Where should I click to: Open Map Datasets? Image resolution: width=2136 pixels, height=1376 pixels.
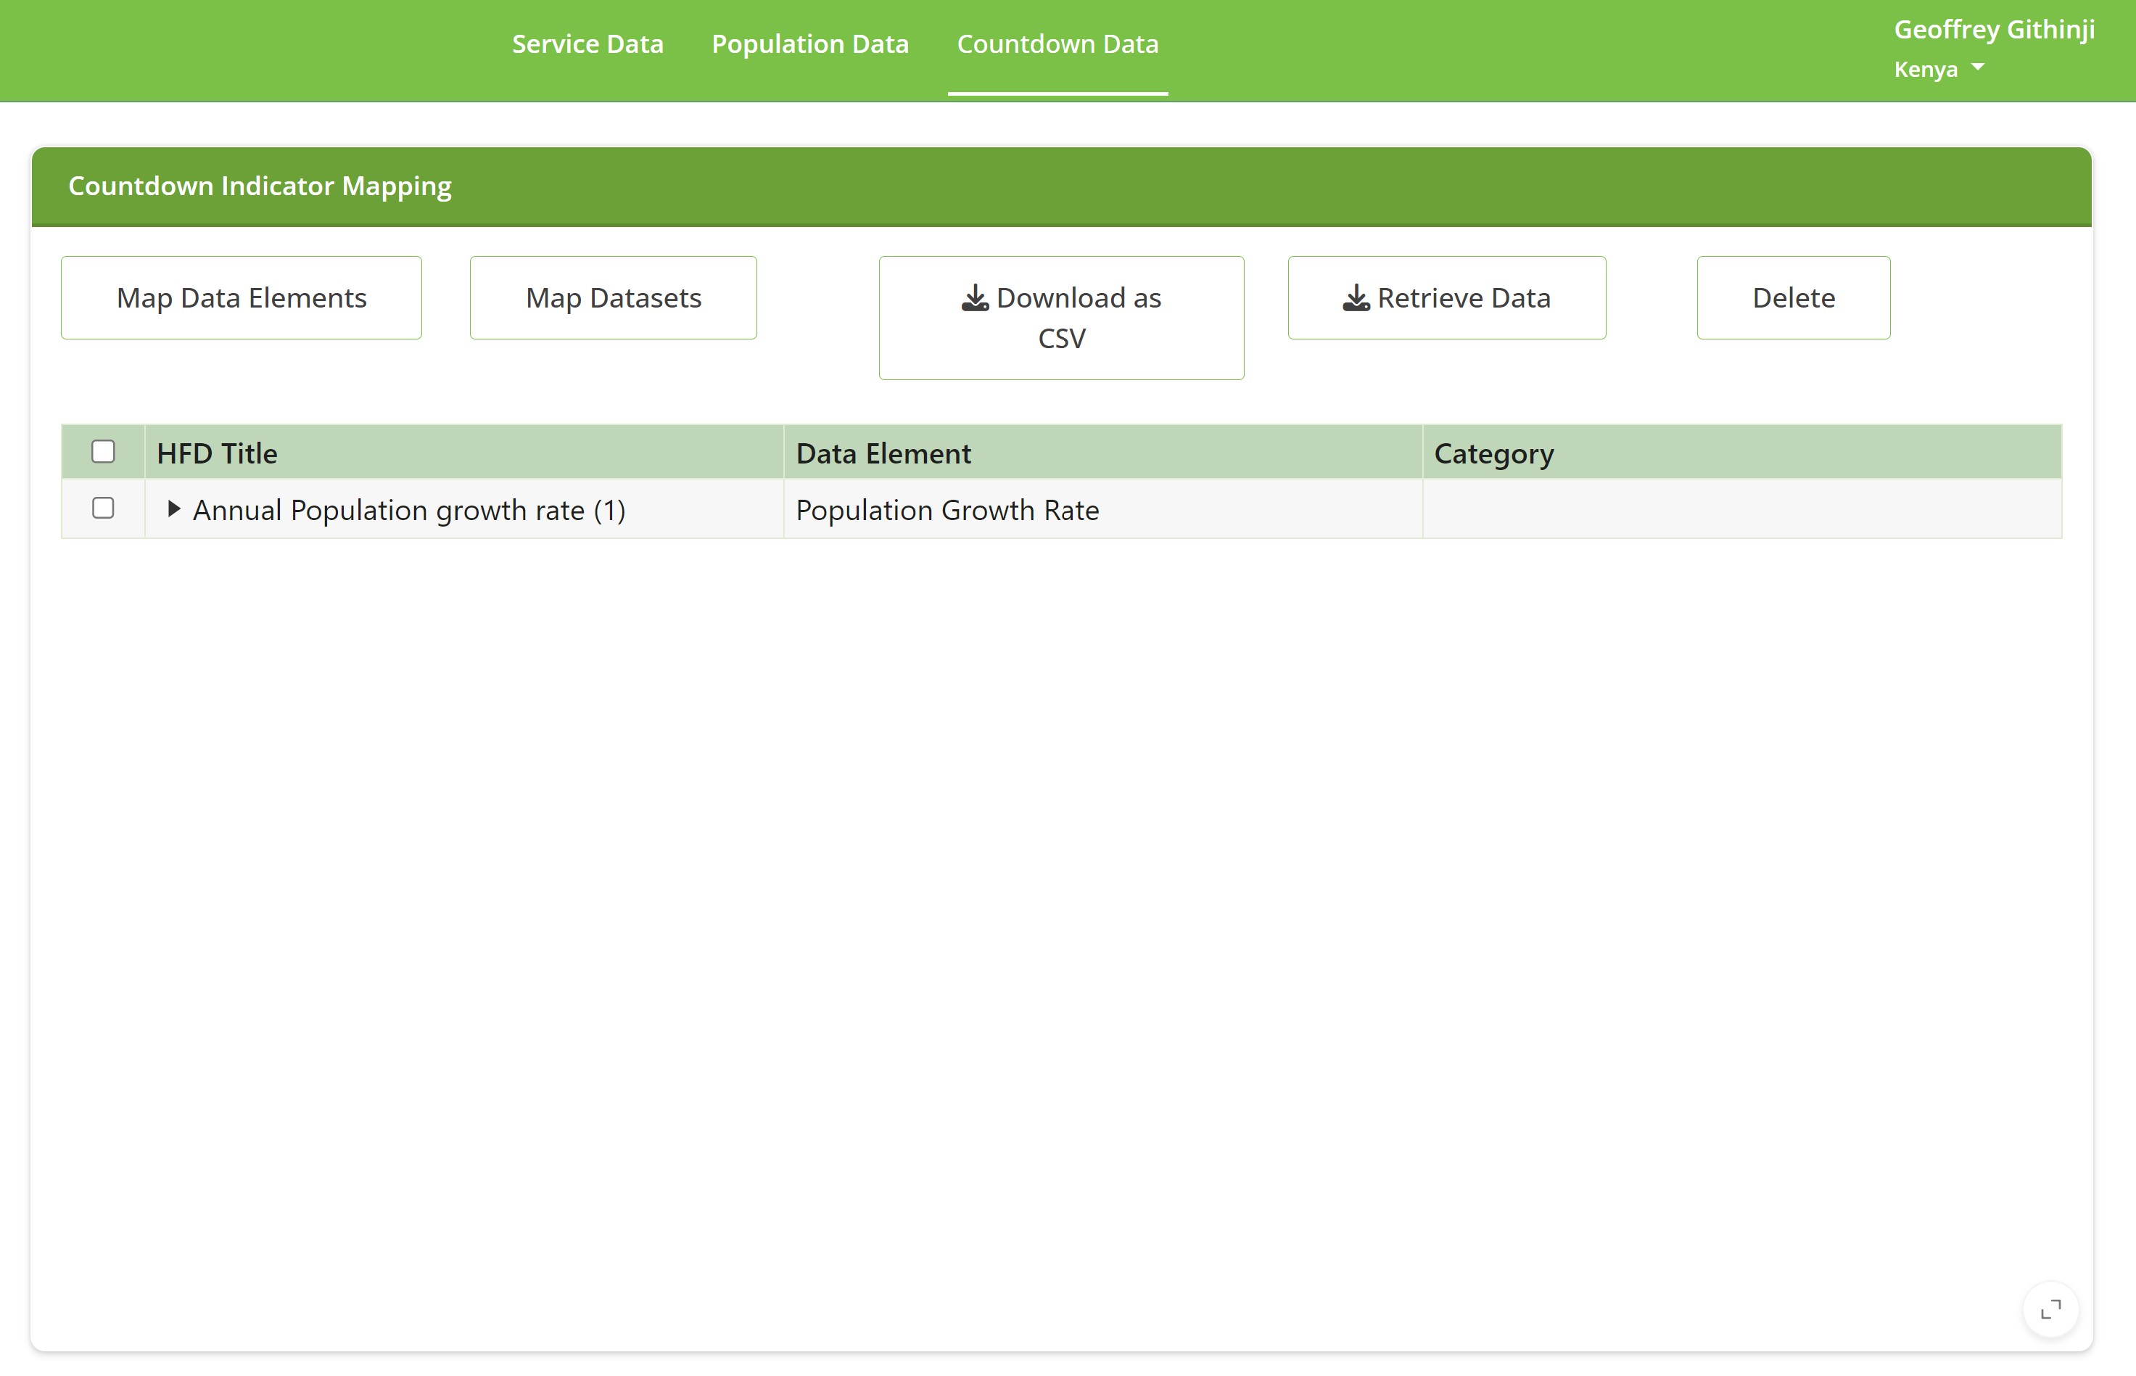pyautogui.click(x=613, y=297)
